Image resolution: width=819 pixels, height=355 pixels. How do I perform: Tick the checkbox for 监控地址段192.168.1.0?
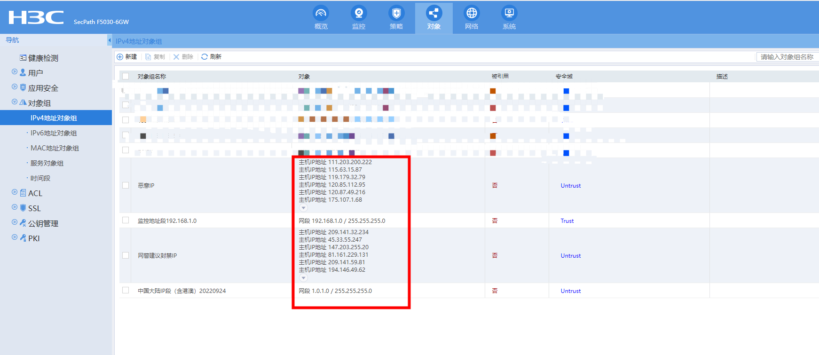pyautogui.click(x=126, y=220)
